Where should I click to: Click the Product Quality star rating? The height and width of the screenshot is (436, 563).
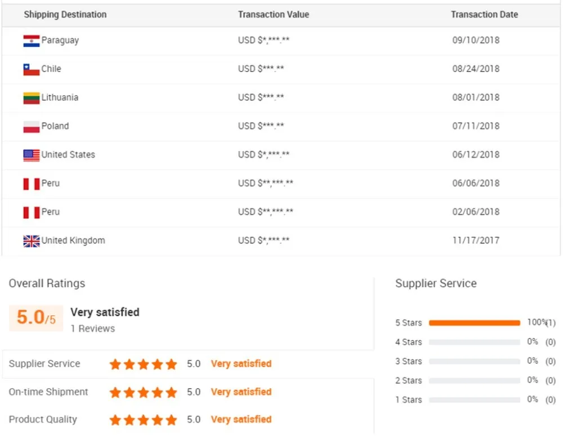[143, 420]
